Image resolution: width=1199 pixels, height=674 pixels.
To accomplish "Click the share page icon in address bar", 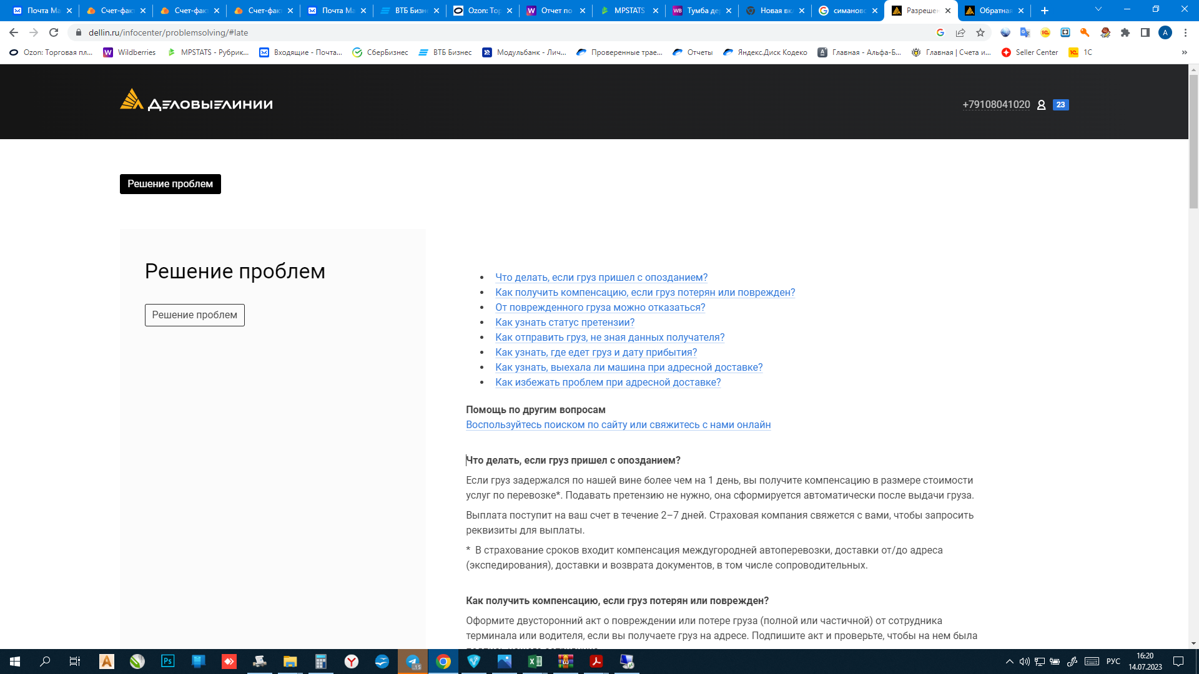I will (x=960, y=32).
